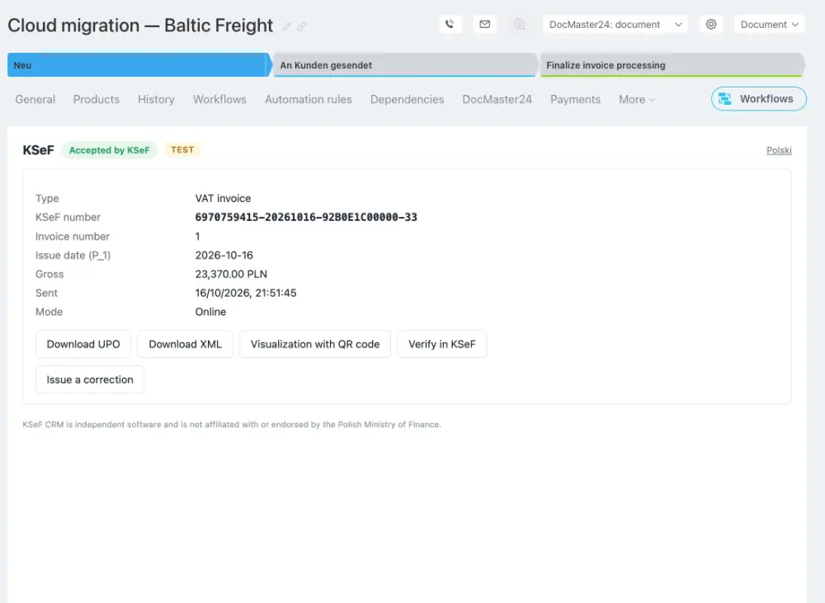Click the pencil edit title icon
The image size is (825, 603).
point(287,26)
